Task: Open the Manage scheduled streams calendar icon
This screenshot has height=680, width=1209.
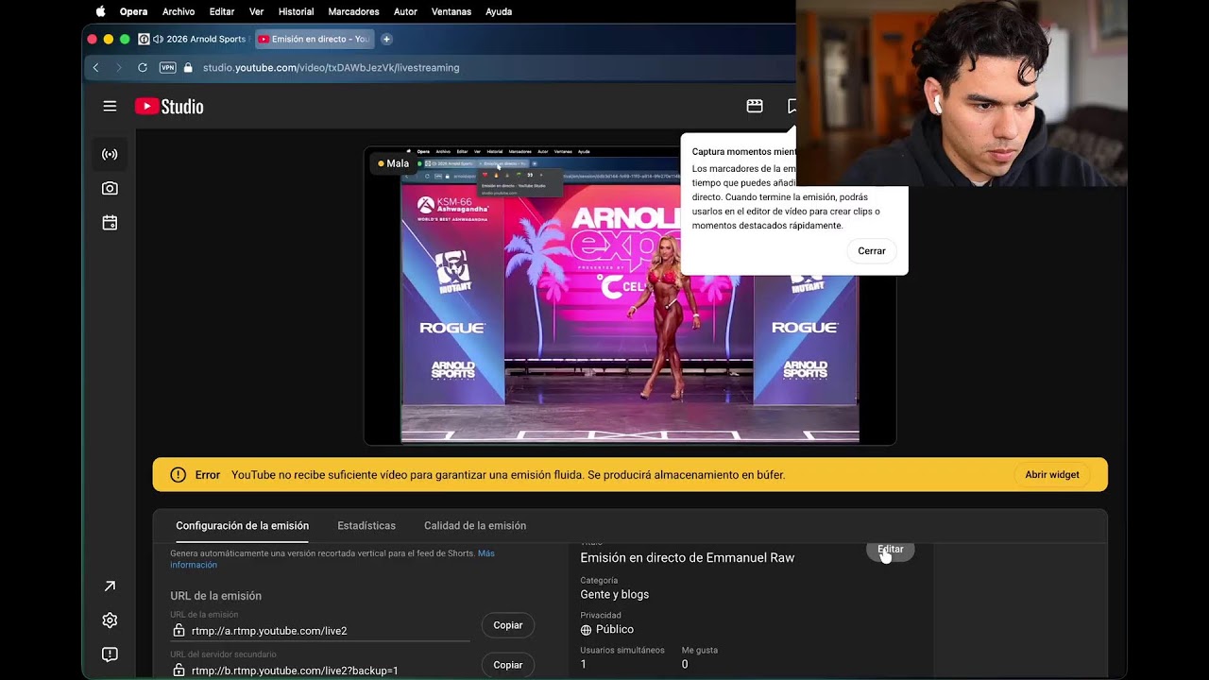Action: (110, 223)
